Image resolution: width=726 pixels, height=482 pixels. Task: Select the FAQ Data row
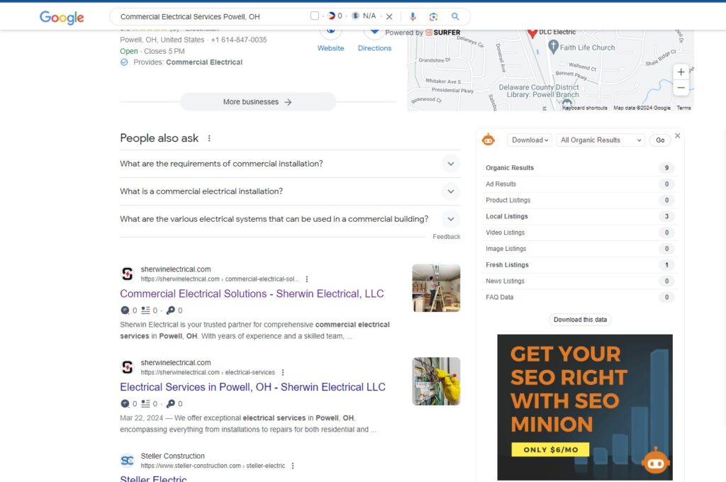point(579,297)
